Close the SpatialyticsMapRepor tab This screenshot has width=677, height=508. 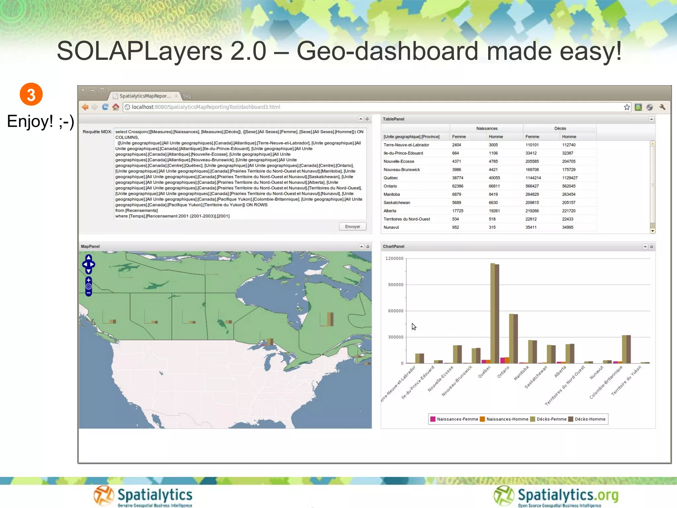click(176, 96)
